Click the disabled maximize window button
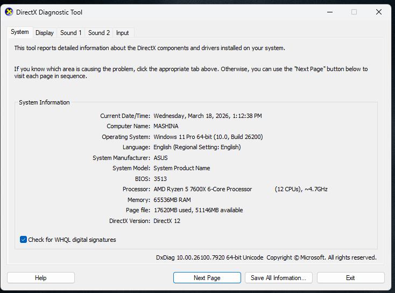Viewport: 395px width, 293px height. tap(354, 12)
